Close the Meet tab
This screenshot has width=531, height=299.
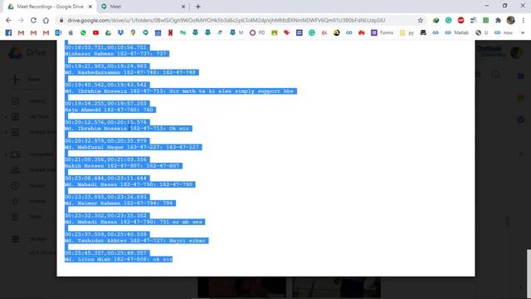(x=183, y=7)
